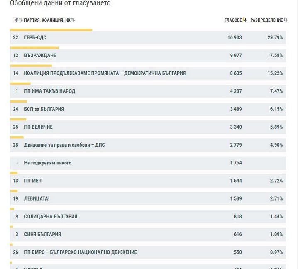Click the Не подкрепям никого row
This screenshot has width=298, height=269.
(48, 163)
